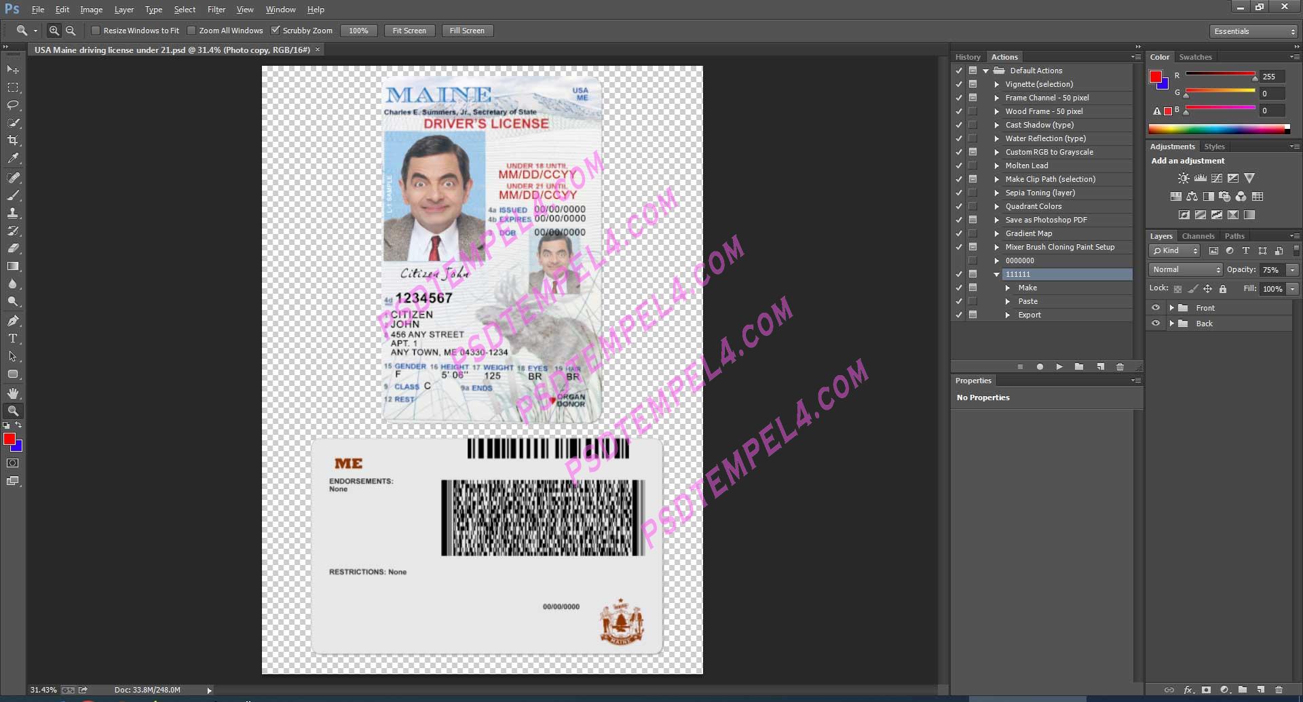Collapse the Default Actions set
Viewport: 1303px width, 702px height.
pyautogui.click(x=985, y=71)
